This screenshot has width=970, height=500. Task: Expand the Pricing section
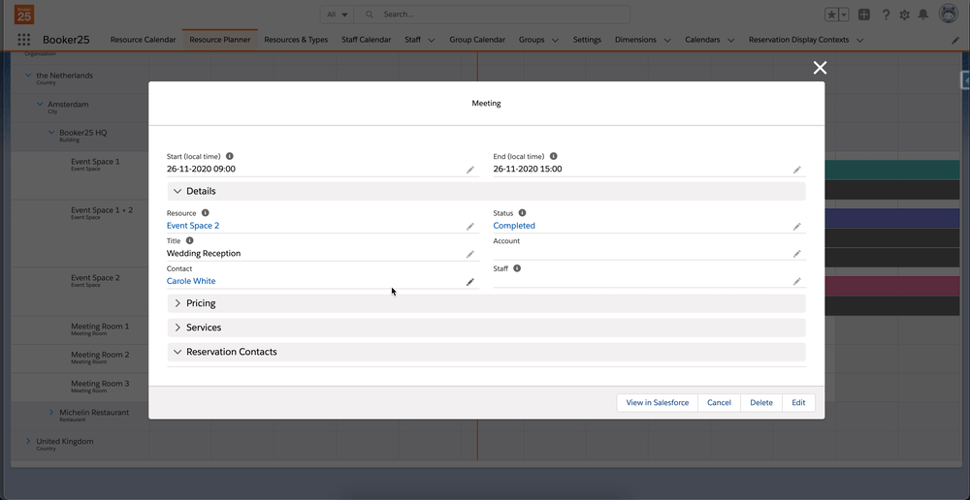pos(178,303)
